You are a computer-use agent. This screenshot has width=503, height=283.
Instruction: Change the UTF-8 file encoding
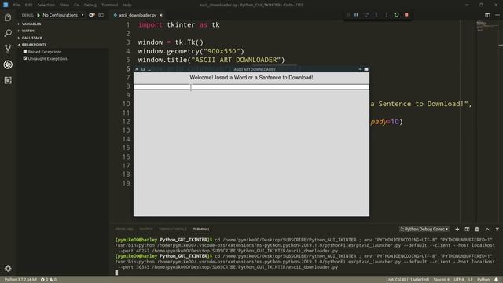[459, 280]
